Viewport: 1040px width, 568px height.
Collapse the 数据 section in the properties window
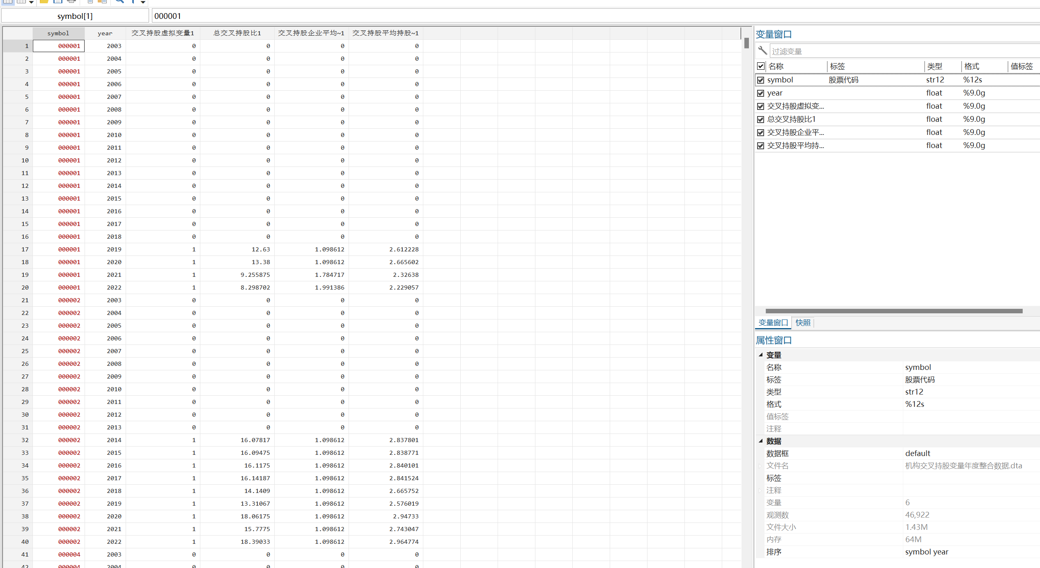click(x=760, y=441)
